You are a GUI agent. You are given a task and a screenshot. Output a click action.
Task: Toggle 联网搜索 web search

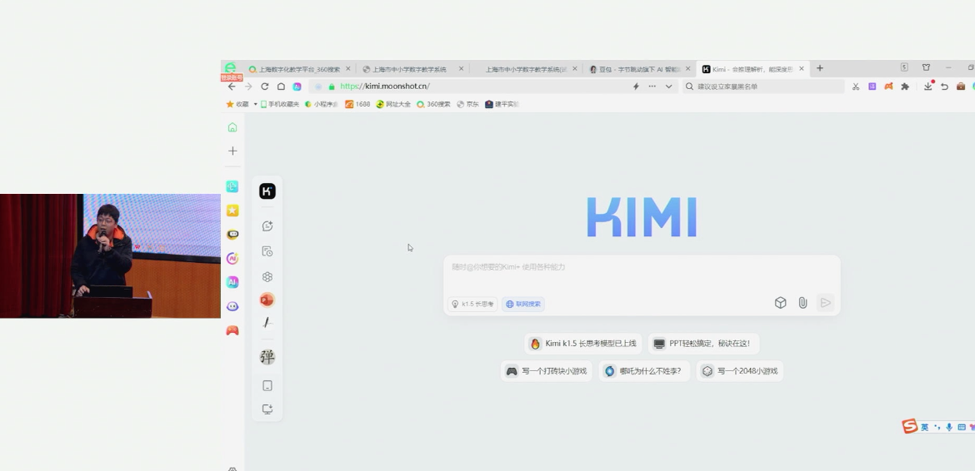(523, 304)
